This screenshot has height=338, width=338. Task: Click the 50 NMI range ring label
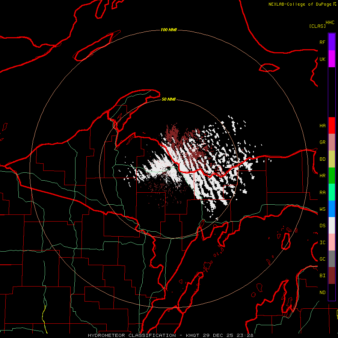click(169, 100)
